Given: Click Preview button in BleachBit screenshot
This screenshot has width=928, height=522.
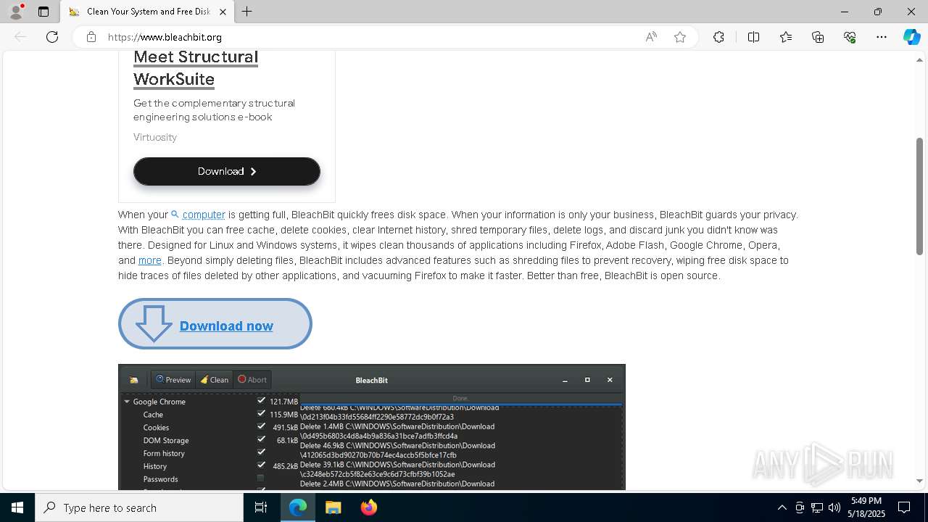Looking at the screenshot, I should tap(173, 380).
